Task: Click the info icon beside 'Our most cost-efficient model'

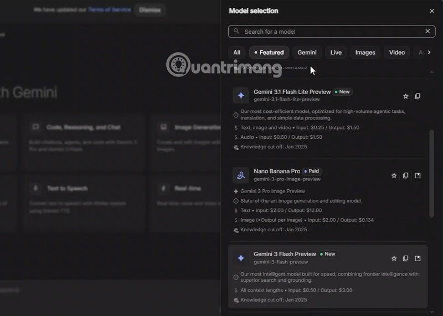Action: click(236, 115)
